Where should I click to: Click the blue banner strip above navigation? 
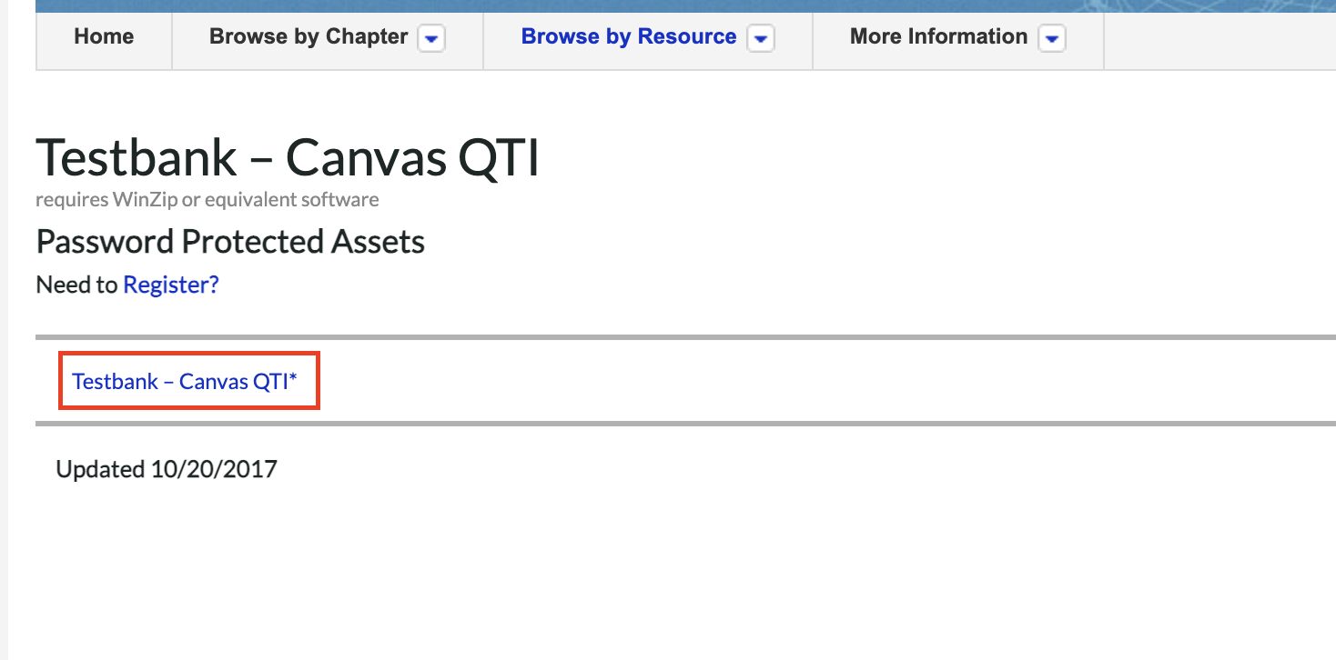click(x=685, y=5)
